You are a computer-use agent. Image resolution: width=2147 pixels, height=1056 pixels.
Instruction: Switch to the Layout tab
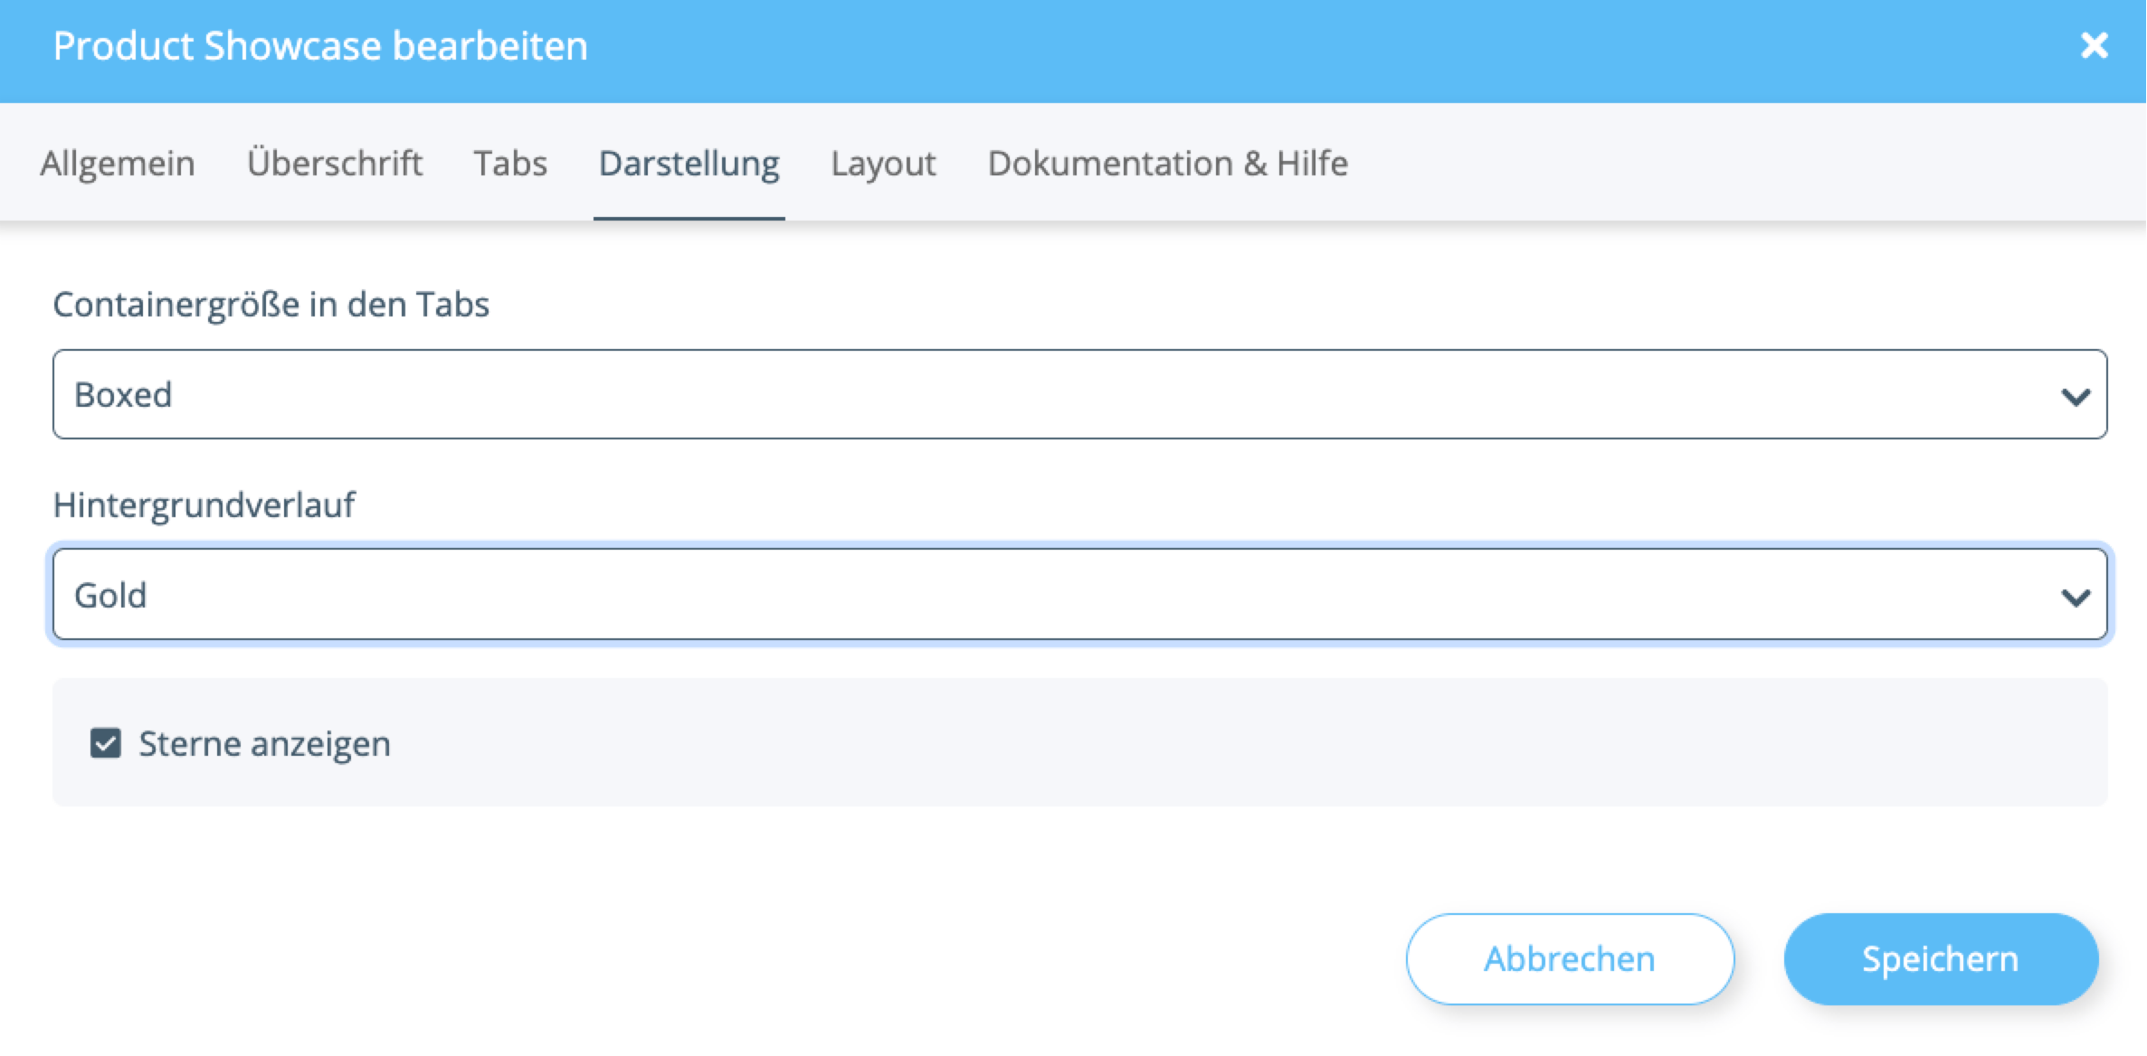click(883, 164)
